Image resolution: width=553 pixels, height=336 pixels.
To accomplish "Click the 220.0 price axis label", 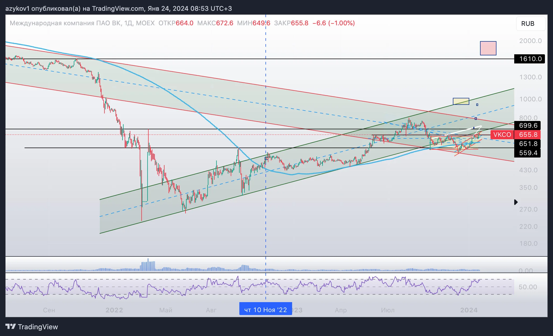I will point(528,227).
